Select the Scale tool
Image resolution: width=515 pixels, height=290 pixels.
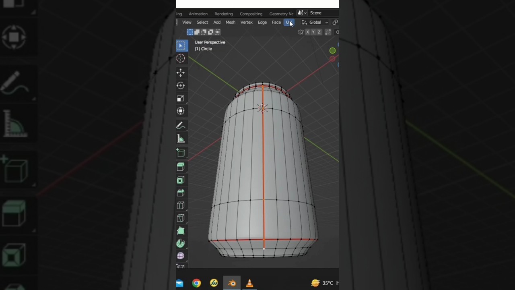[x=181, y=98]
